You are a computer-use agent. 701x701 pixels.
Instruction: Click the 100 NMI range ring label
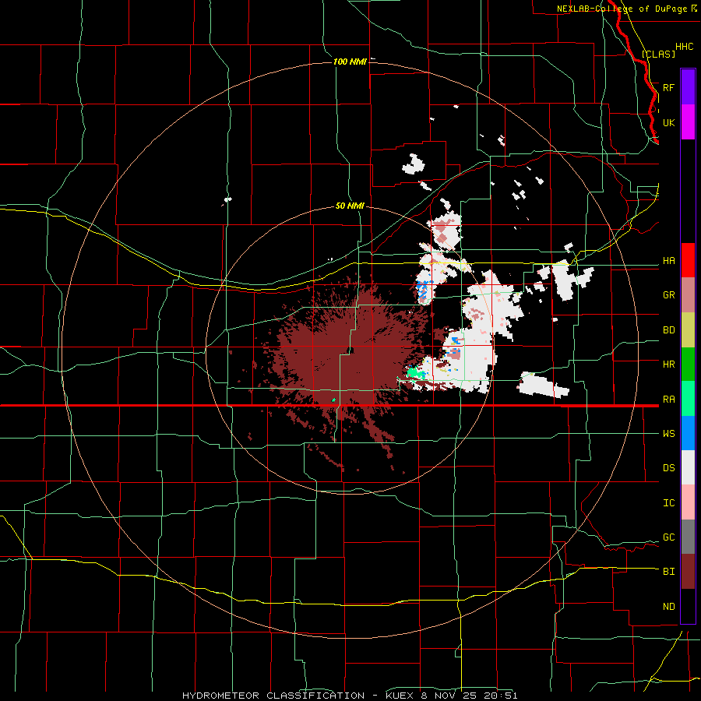point(350,62)
